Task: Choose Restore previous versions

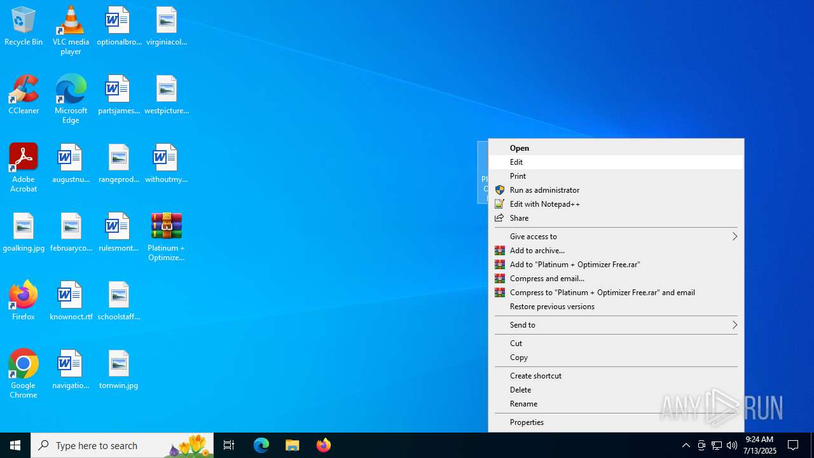Action: tap(616, 307)
